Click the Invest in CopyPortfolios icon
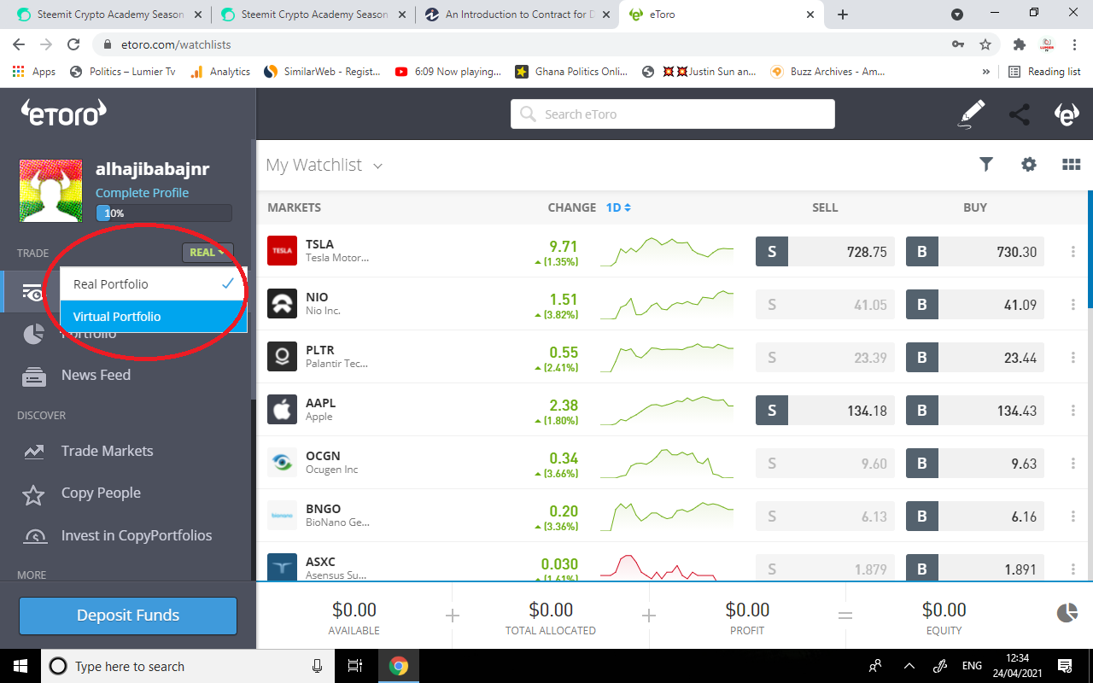Screen dimensions: 1093x683 click(x=35, y=536)
